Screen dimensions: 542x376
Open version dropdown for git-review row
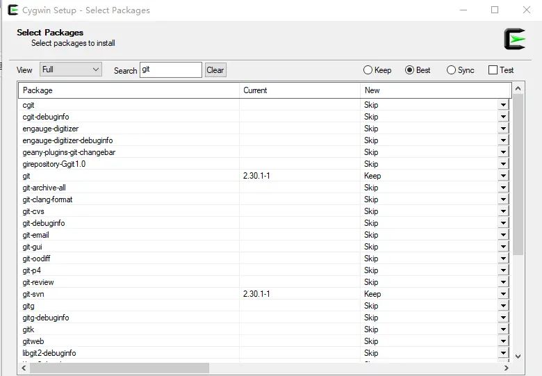(503, 282)
